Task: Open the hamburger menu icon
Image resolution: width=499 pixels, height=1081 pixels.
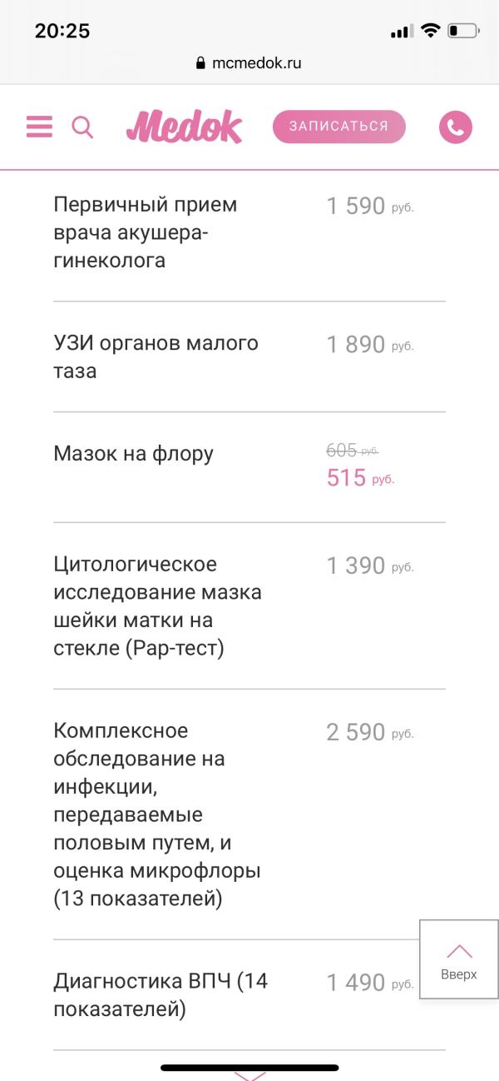Action: point(39,127)
